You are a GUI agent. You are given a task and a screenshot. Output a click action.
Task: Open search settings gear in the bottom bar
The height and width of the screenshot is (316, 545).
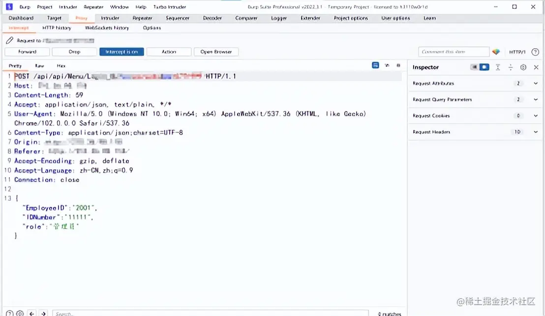(x=20, y=314)
